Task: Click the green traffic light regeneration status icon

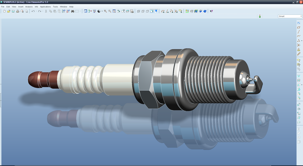Action: 260,16
